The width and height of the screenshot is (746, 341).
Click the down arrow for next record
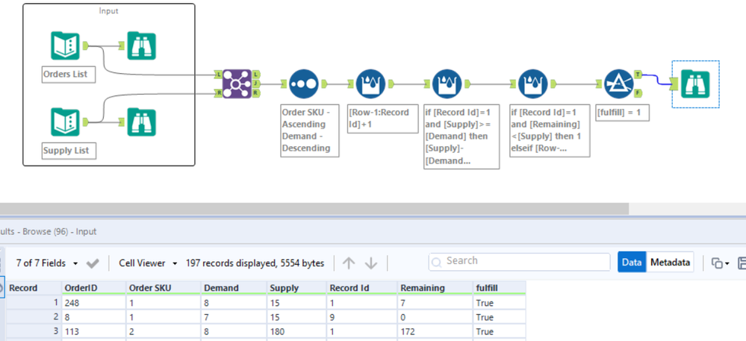pyautogui.click(x=371, y=263)
